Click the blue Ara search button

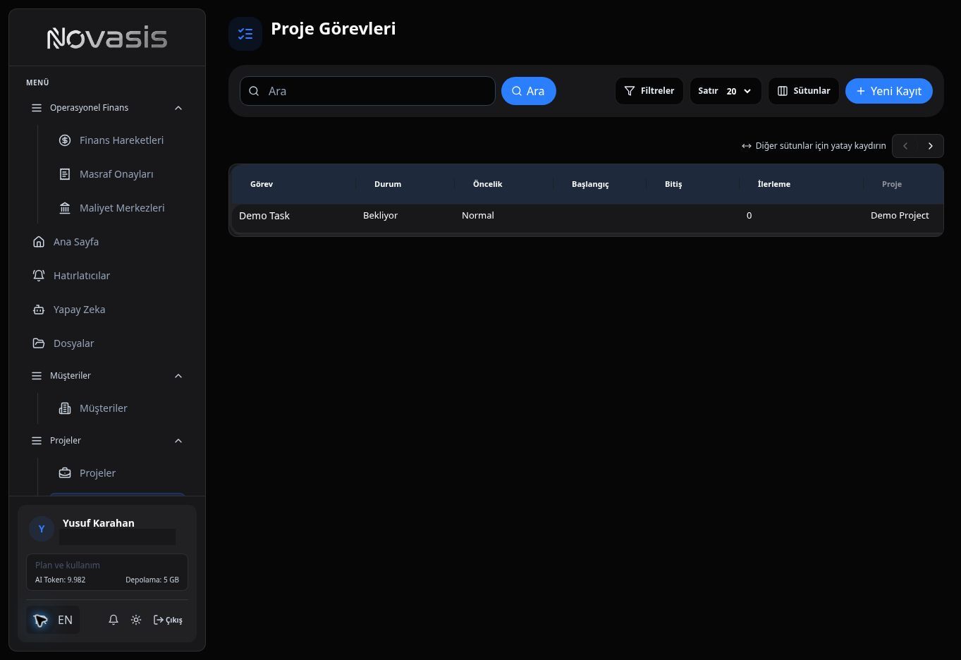point(529,91)
